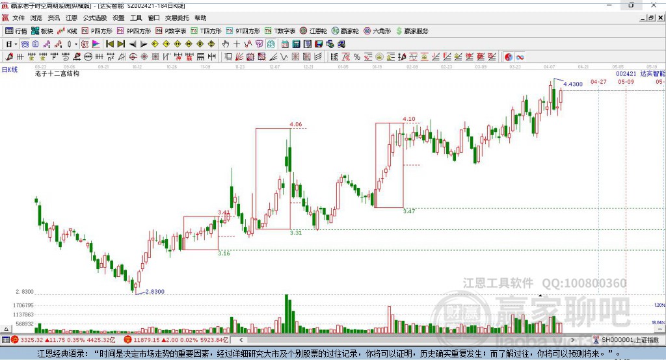Open the 六角形 tool

click(377, 31)
